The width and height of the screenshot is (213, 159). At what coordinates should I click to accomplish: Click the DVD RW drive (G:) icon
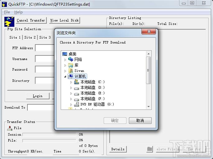pos(77,104)
